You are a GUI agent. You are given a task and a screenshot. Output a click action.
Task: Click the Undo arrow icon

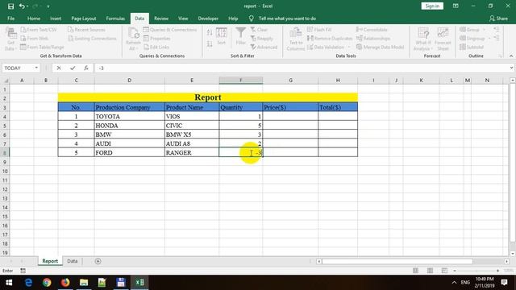coord(22,6)
